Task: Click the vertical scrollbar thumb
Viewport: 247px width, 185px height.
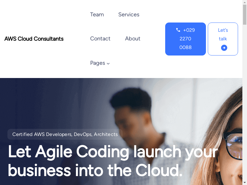Action: (245, 14)
